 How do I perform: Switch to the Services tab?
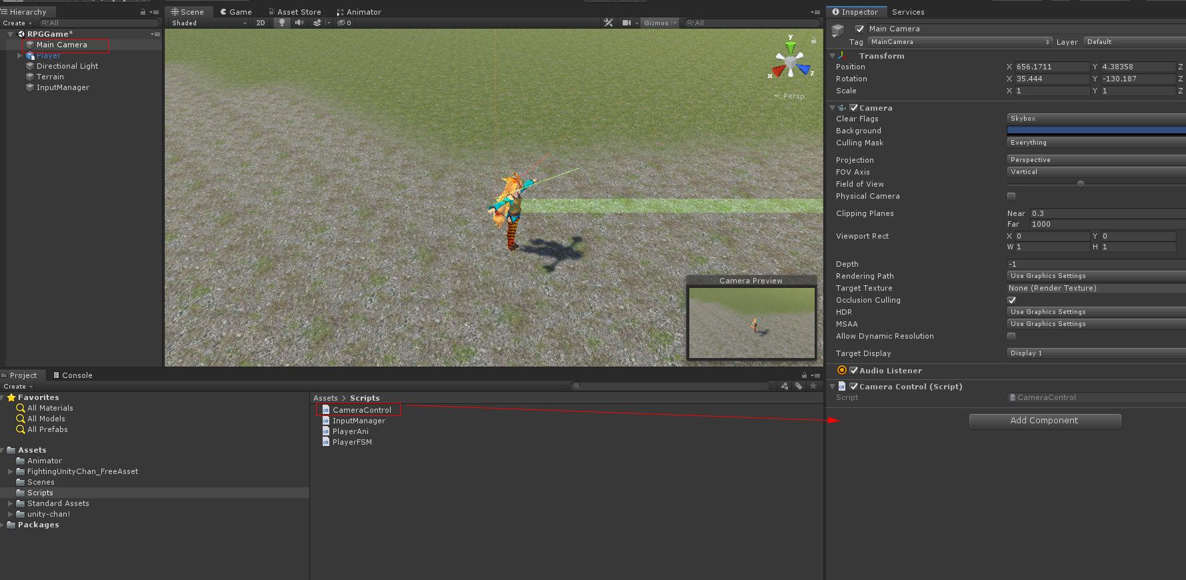[908, 12]
